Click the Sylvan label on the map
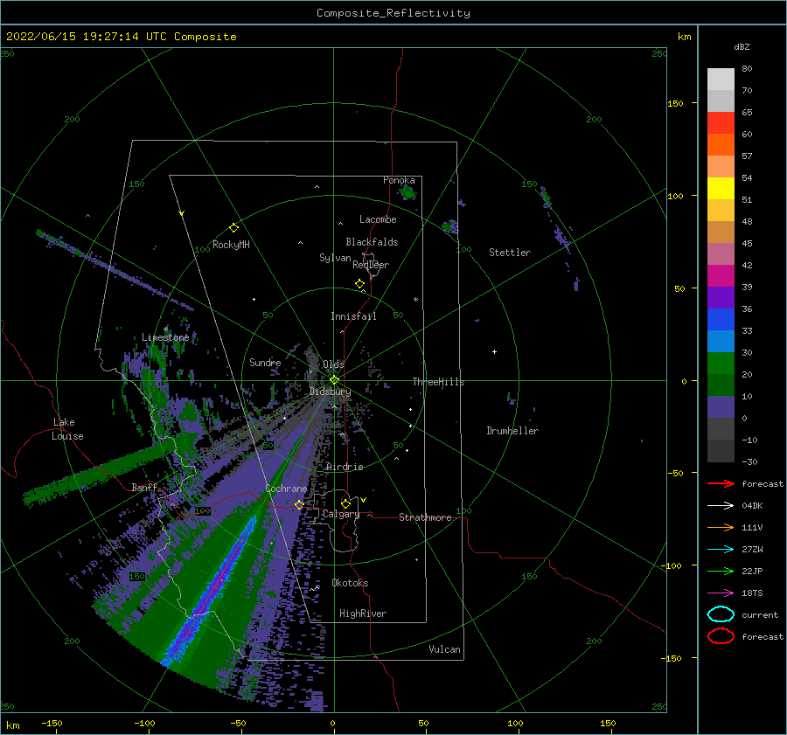This screenshot has width=787, height=735. coord(335,258)
